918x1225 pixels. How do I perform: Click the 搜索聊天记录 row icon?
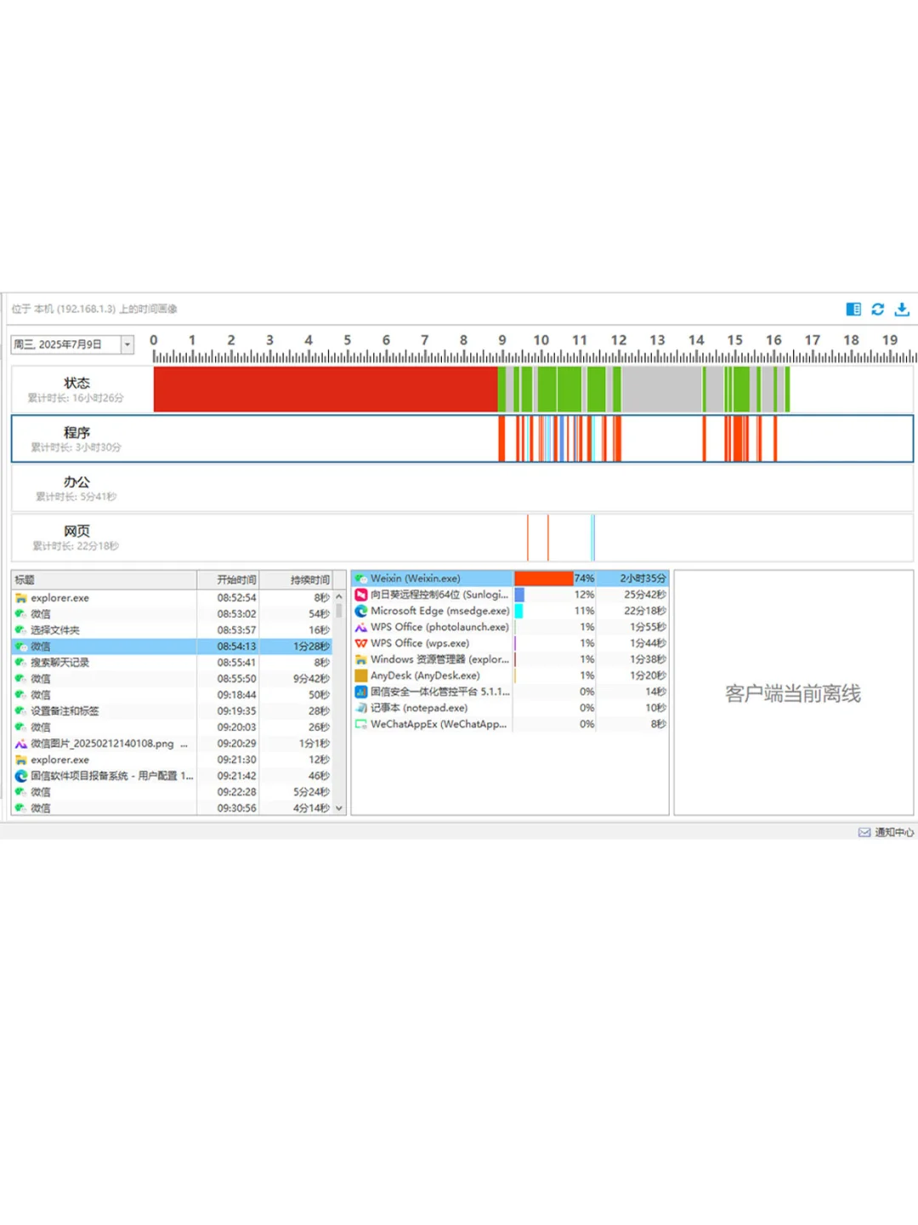(21, 663)
